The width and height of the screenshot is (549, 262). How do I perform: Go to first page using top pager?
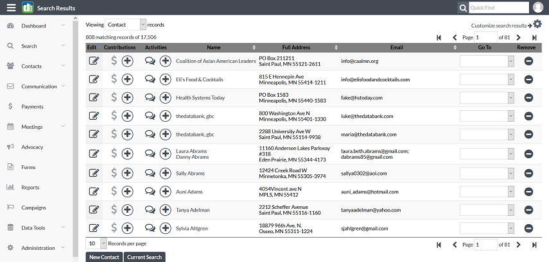click(x=439, y=37)
